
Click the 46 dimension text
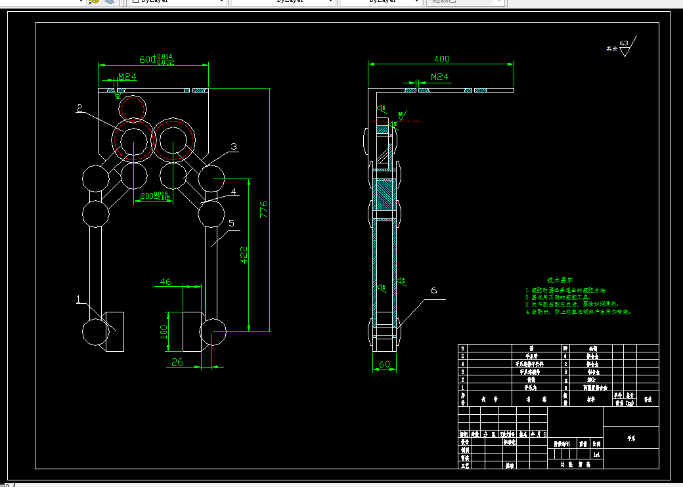click(166, 282)
